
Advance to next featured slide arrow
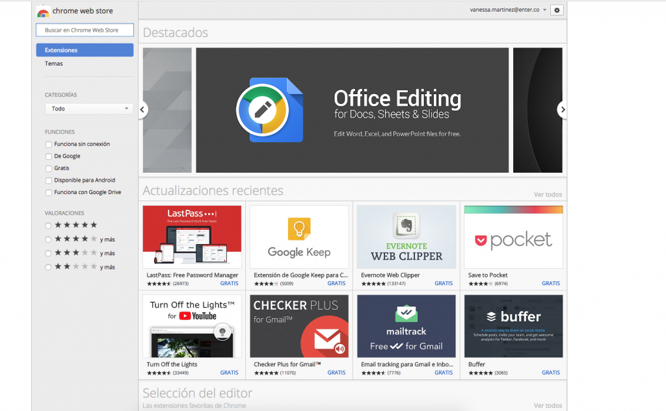[x=563, y=109]
